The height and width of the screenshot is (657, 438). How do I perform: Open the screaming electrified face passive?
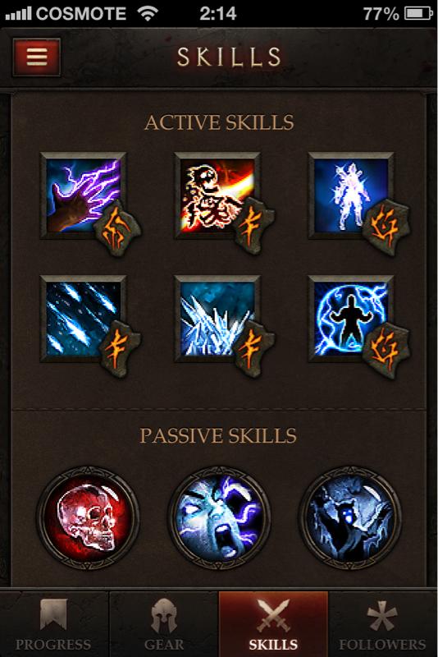(219, 518)
